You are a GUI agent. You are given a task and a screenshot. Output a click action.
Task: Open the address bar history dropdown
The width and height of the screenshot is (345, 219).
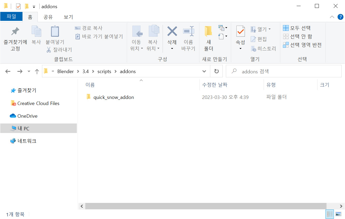(x=204, y=71)
